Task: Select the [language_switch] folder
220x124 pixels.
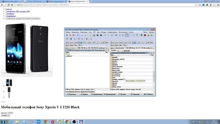Action: pos(118,59)
